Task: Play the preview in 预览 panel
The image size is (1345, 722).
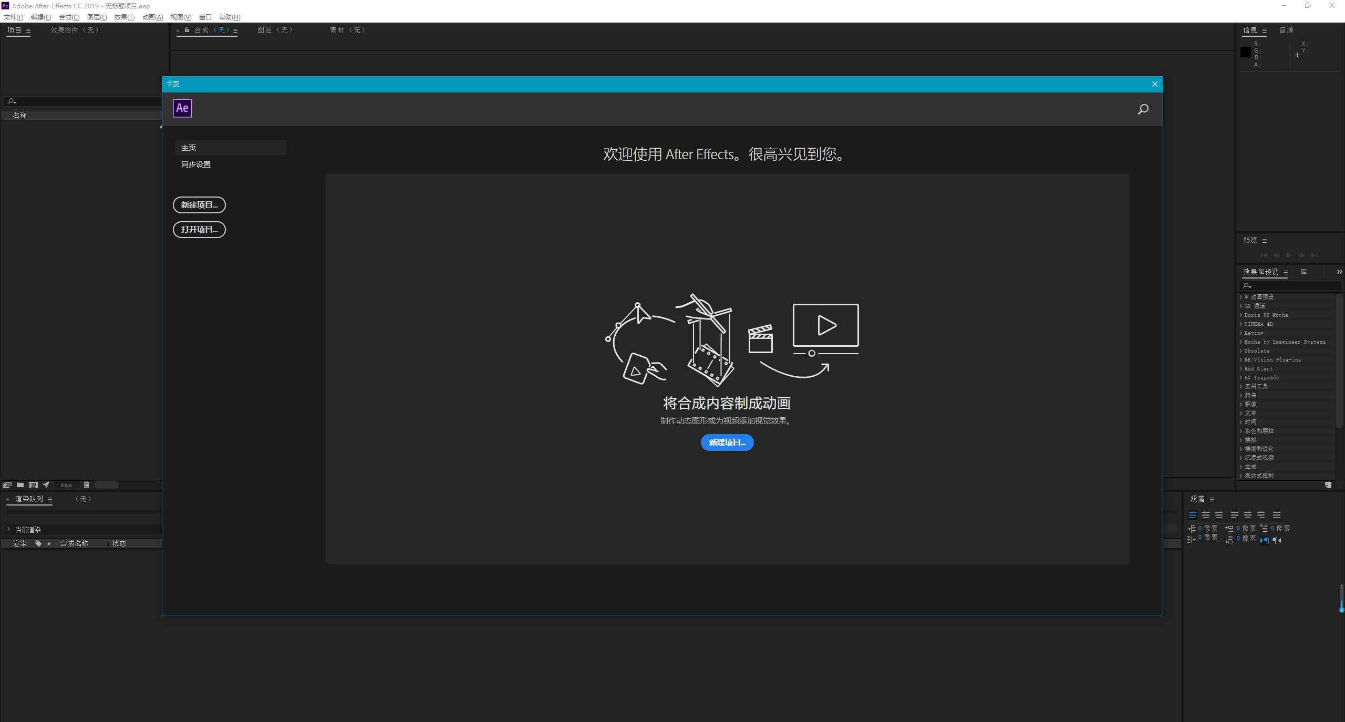Action: tap(1289, 255)
